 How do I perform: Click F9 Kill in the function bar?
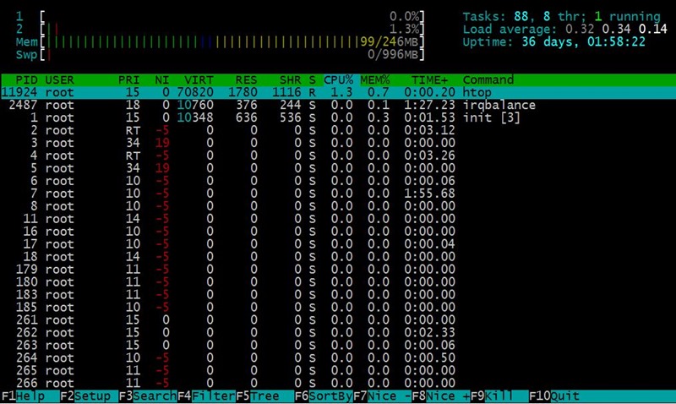click(x=499, y=396)
